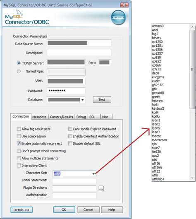Image resolution: width=196 pixels, height=219 pixels.
Task: Click the TCP/IP Server address field
Action: tap(66, 63)
